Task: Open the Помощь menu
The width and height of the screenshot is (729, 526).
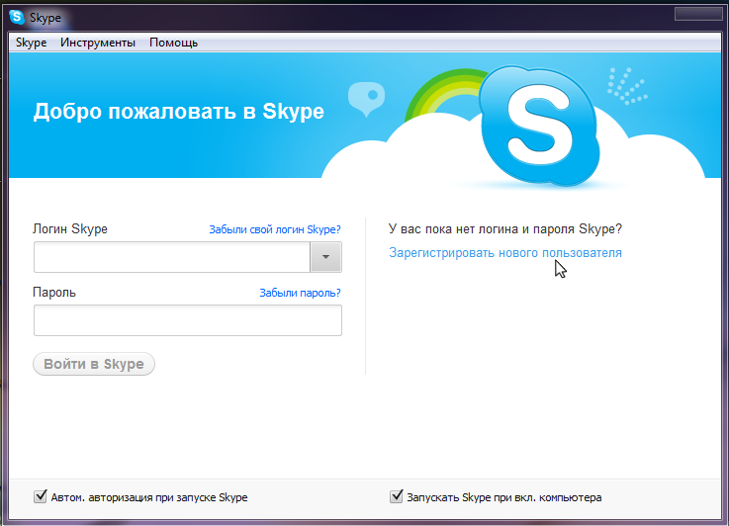Action: tap(173, 43)
